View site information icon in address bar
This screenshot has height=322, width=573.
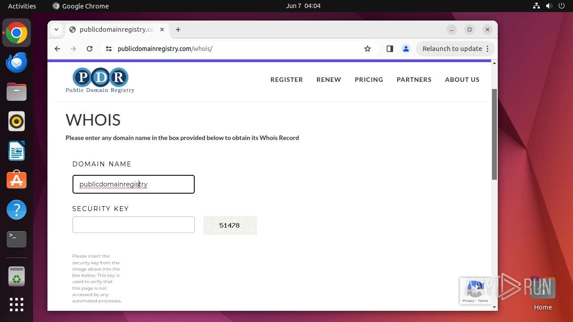click(x=108, y=49)
